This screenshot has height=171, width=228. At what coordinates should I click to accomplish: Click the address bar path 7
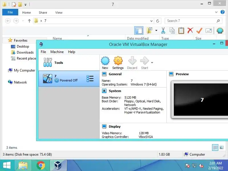45,21
